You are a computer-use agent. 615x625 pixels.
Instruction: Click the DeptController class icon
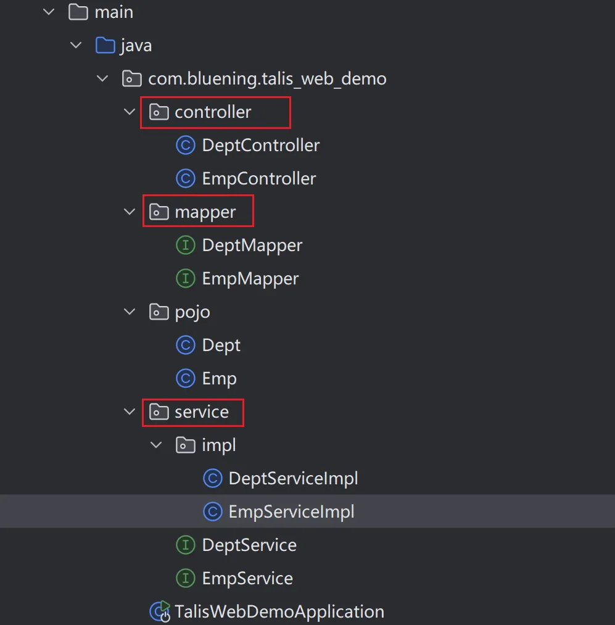coord(185,145)
